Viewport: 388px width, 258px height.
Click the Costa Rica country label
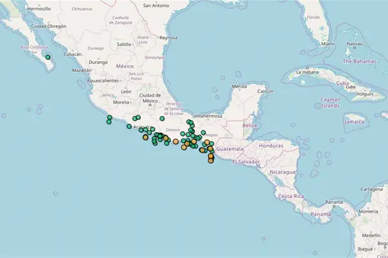coord(289,195)
